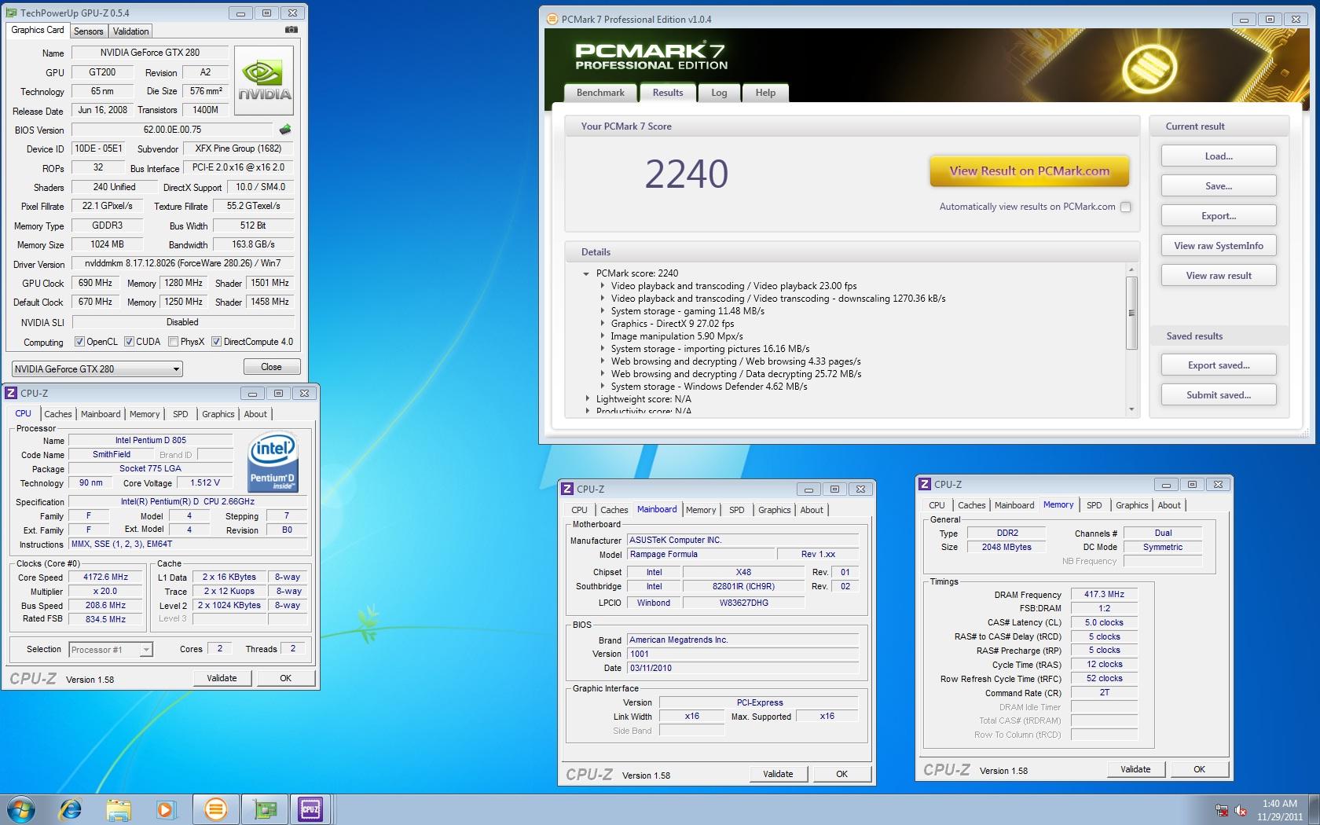Click the GPU-Z Name field NVIDIA GeForce GTX 280
This screenshot has height=825, width=1320.
149,53
